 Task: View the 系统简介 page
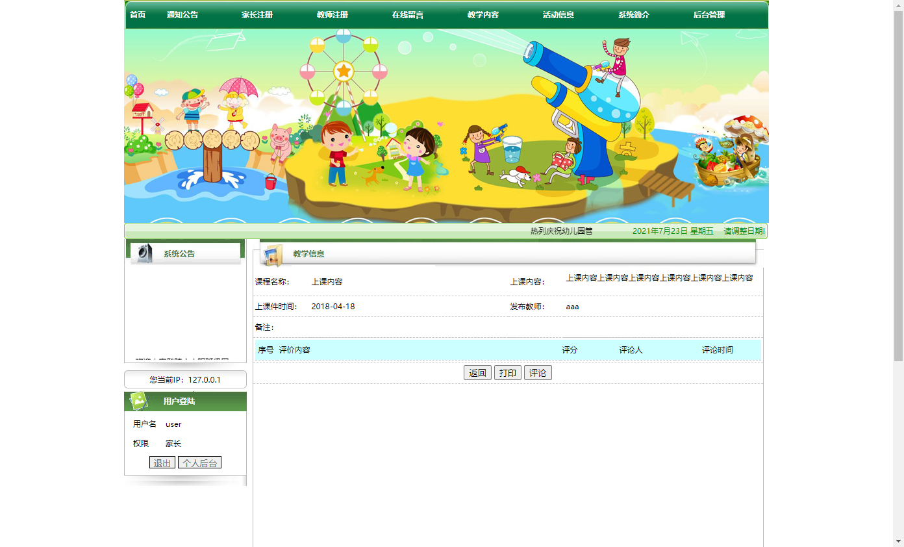[633, 14]
